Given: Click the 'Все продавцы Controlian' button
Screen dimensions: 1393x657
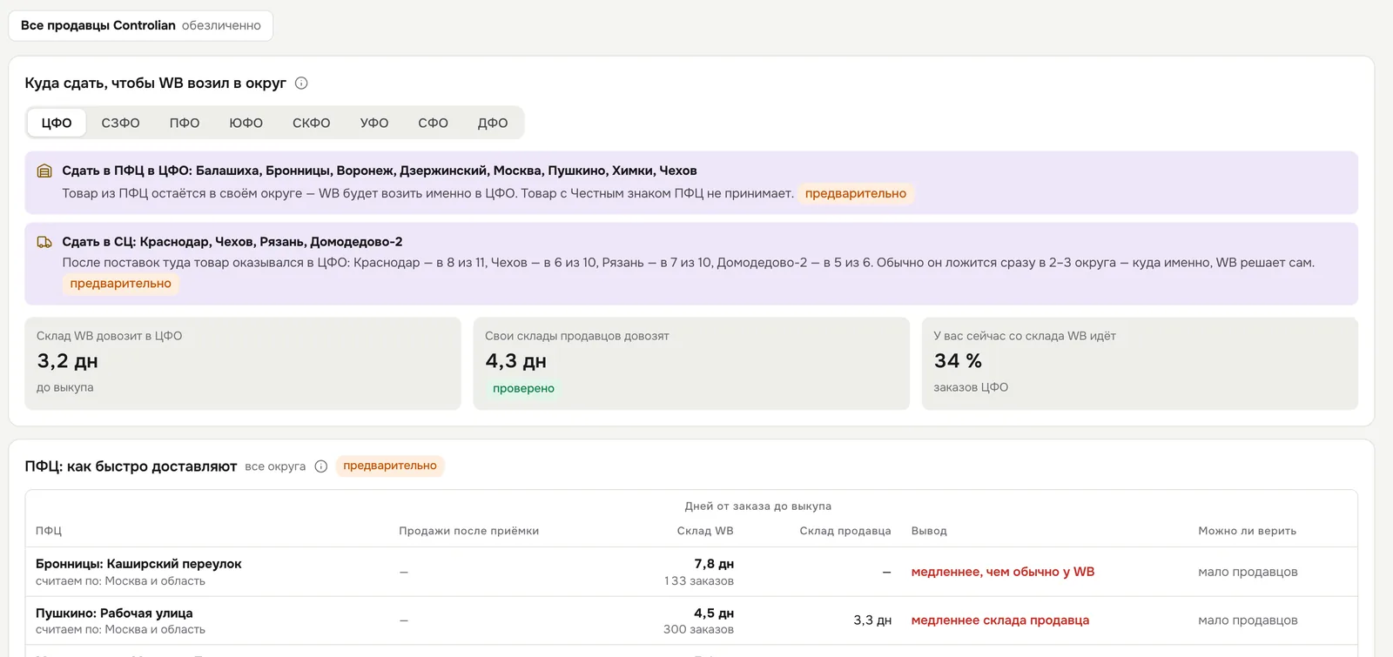Looking at the screenshot, I should point(141,25).
